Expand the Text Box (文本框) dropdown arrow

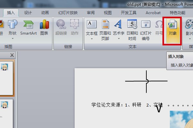point(92,39)
